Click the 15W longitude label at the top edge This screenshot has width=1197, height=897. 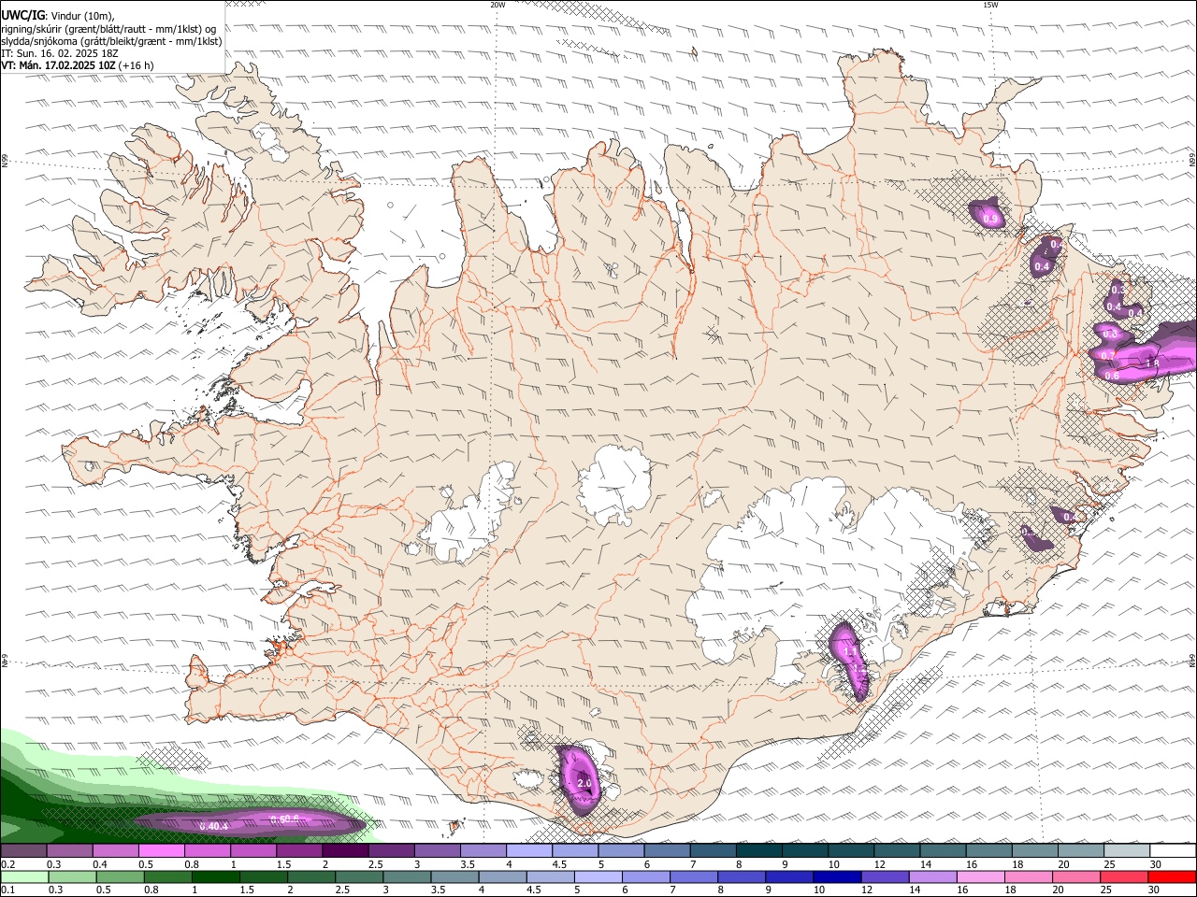990,5
